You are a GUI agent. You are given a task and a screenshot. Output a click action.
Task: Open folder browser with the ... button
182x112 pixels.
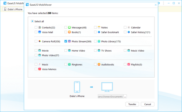click(125, 97)
